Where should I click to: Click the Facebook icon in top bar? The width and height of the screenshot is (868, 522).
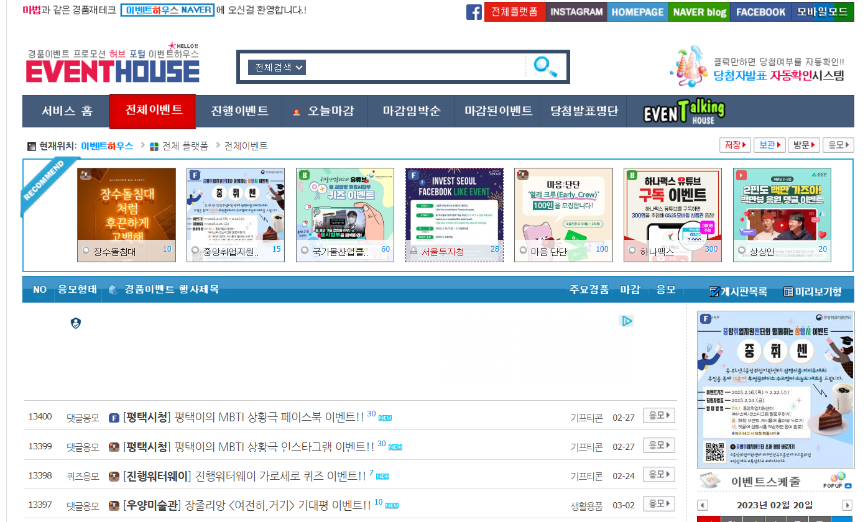pyautogui.click(x=474, y=12)
